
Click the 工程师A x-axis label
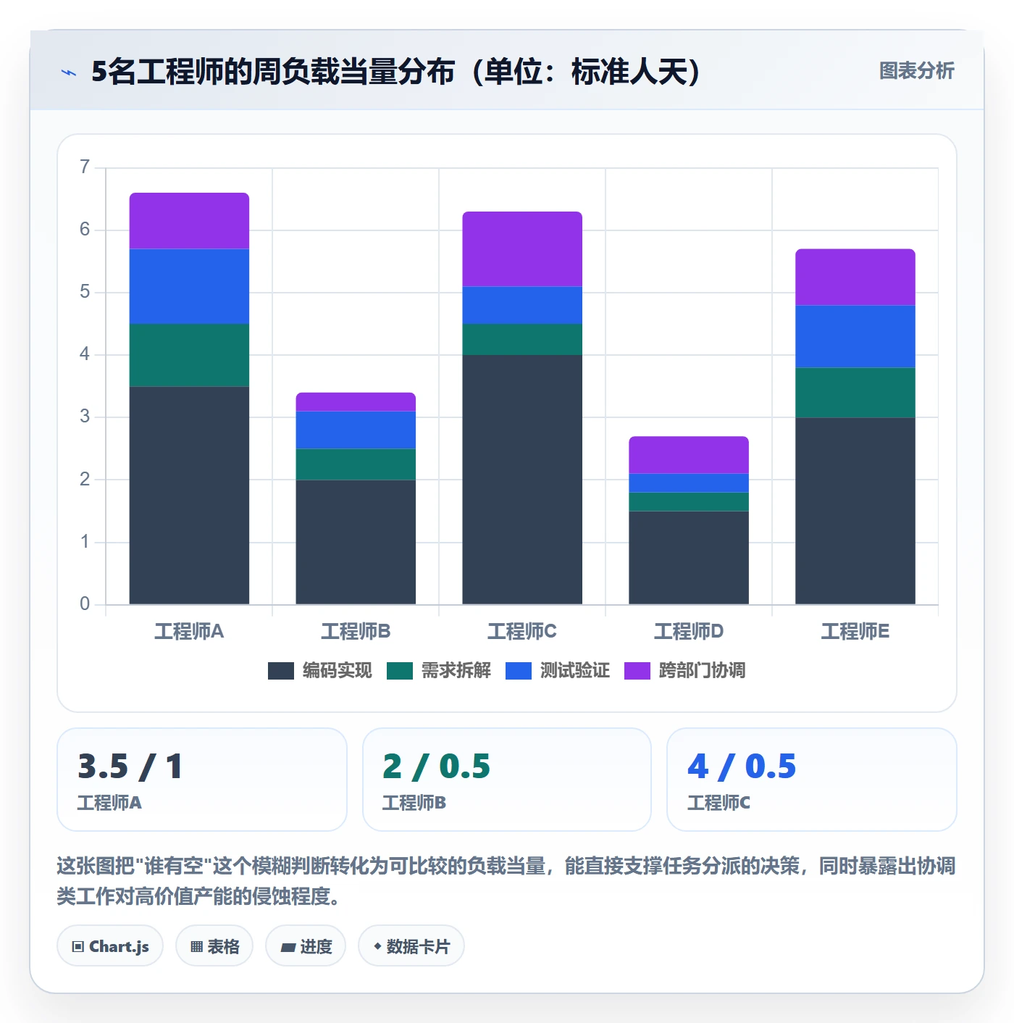click(189, 632)
